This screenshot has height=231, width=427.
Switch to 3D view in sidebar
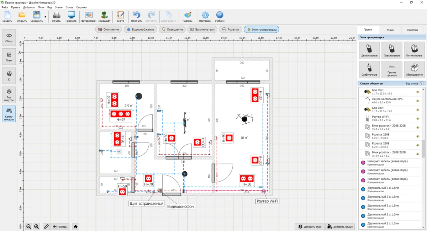[9, 76]
